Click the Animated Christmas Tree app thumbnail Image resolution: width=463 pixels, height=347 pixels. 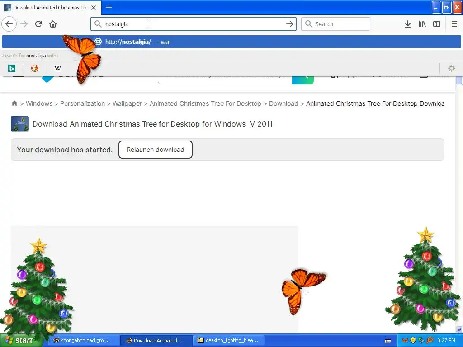pyautogui.click(x=20, y=124)
